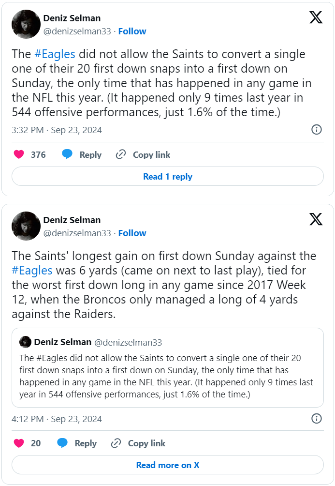This screenshot has height=486, width=335.
Task: Click copy link chain icon on first tweet
Action: [x=121, y=155]
